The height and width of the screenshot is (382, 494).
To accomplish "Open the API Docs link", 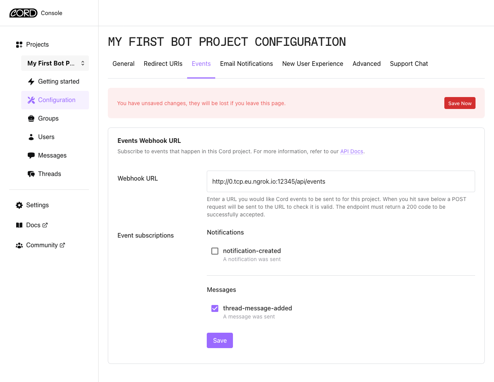I will coord(352,152).
